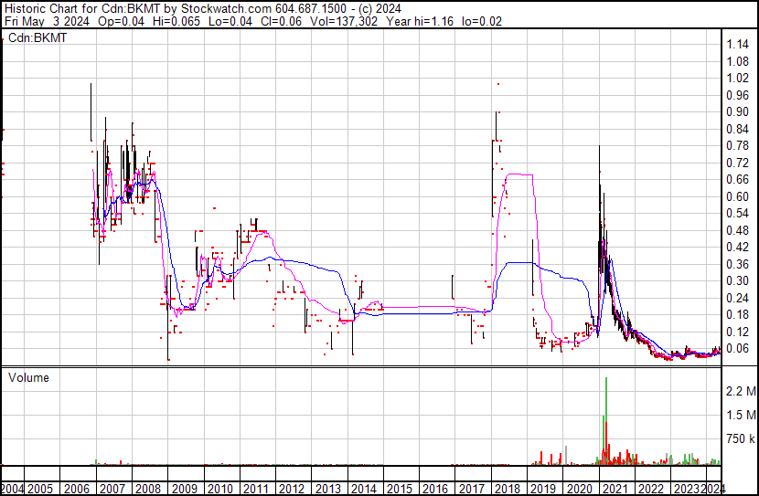Select the 2017 year on the time axis
The width and height of the screenshot is (759, 496).
[x=472, y=489]
